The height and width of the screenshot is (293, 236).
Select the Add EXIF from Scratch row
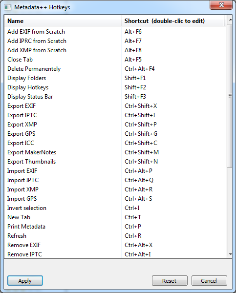(114, 32)
